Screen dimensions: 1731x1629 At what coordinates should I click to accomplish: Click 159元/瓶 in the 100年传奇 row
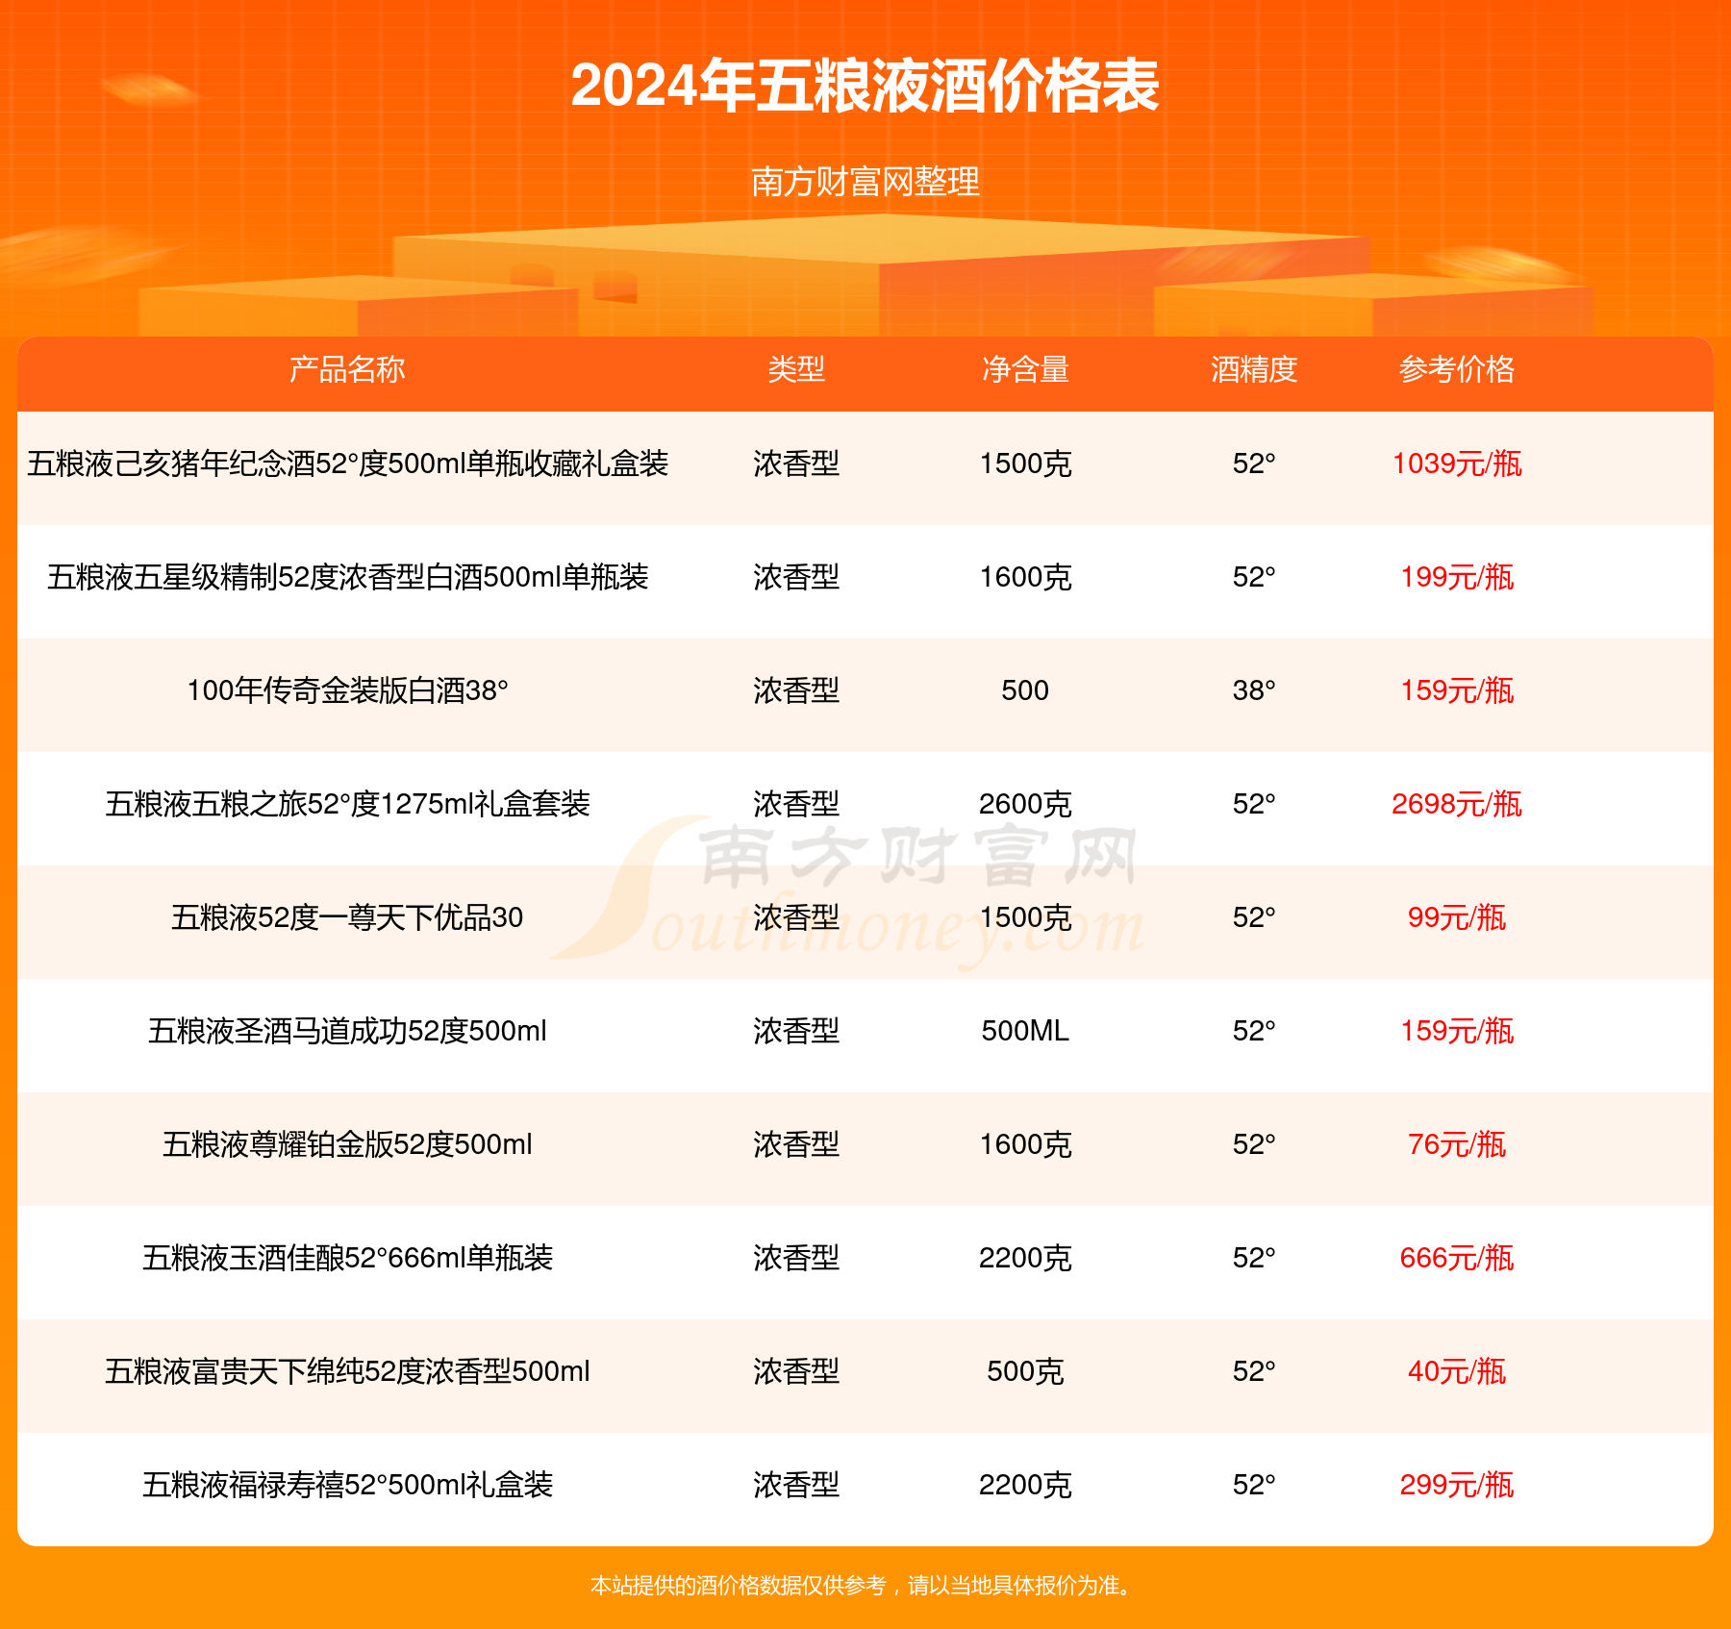[1457, 690]
